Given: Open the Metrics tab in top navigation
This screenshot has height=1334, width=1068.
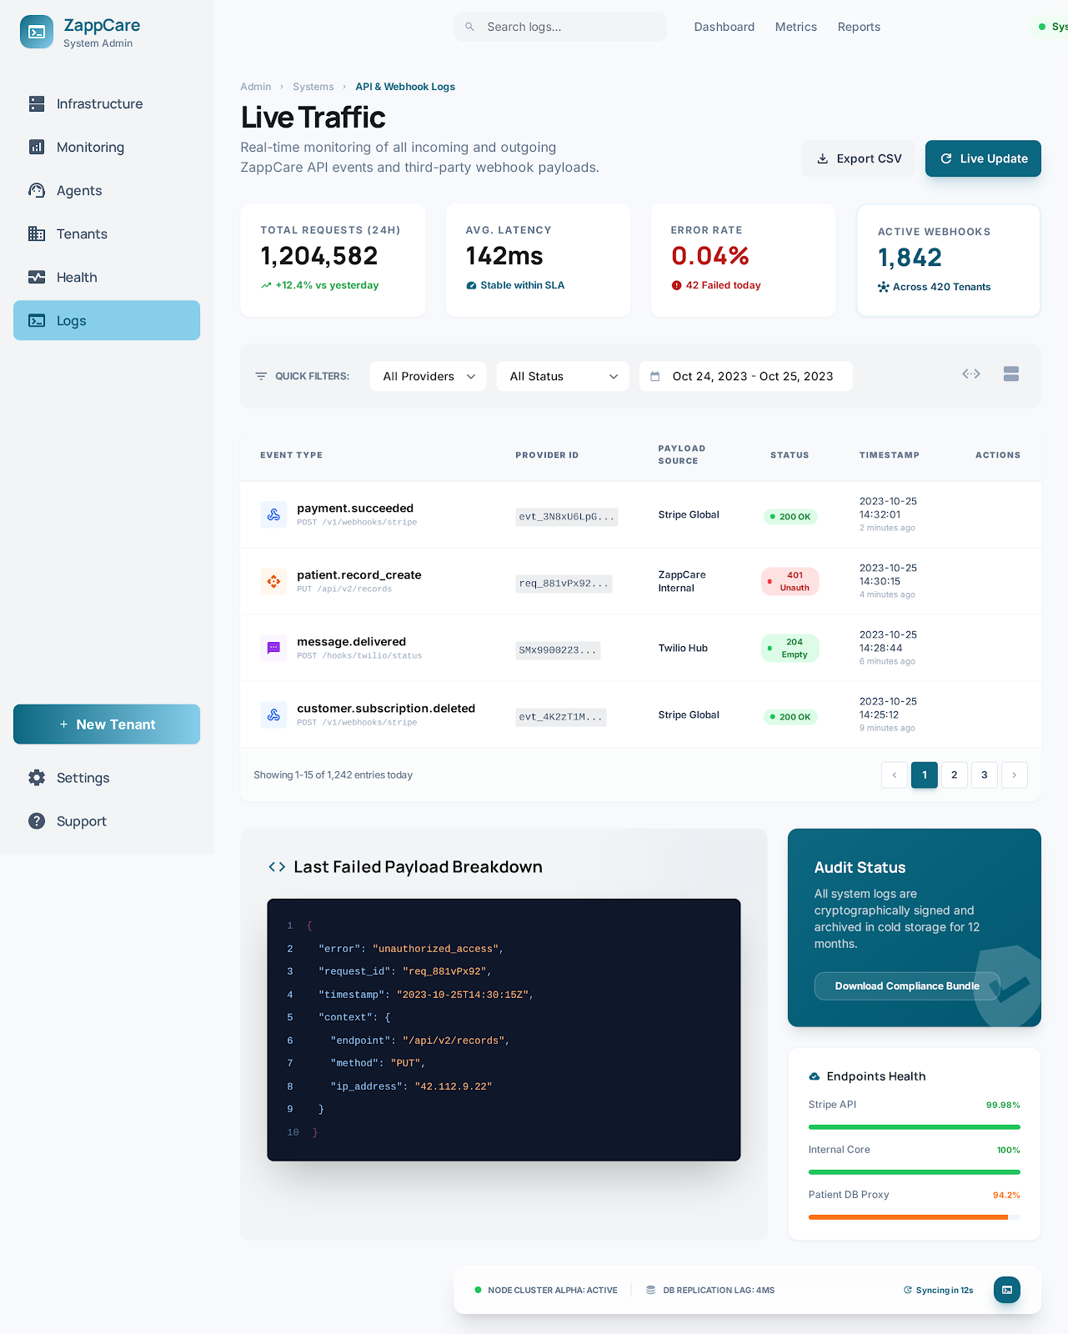Looking at the screenshot, I should tap(795, 27).
